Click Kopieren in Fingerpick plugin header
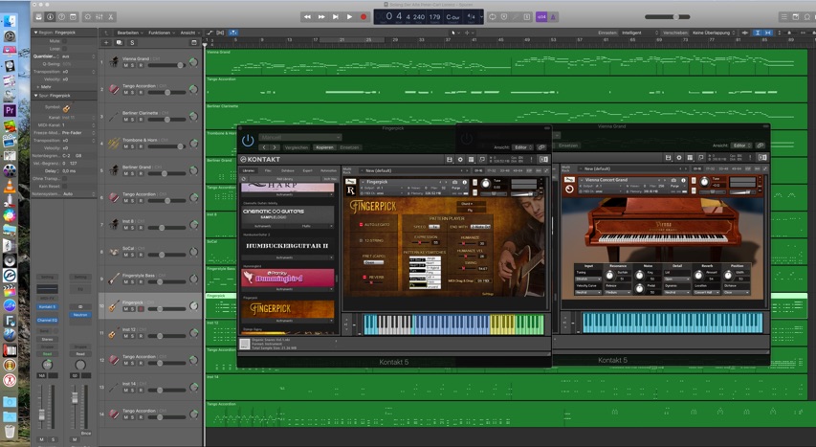This screenshot has width=816, height=447. [324, 147]
